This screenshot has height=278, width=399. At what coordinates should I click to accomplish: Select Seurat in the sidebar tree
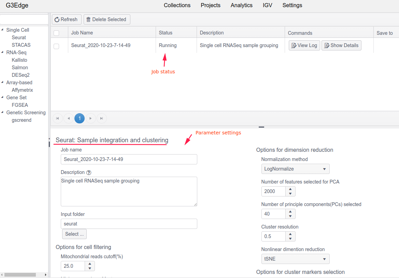[19, 38]
